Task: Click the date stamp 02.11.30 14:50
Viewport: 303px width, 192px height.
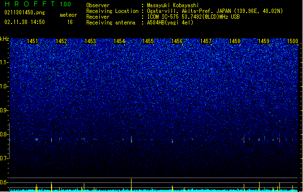Action: tap(25, 22)
